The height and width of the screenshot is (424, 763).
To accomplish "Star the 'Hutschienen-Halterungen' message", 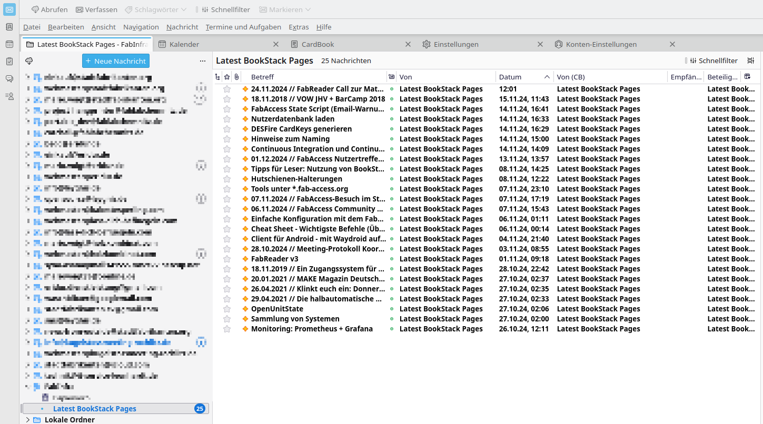I will coord(227,179).
